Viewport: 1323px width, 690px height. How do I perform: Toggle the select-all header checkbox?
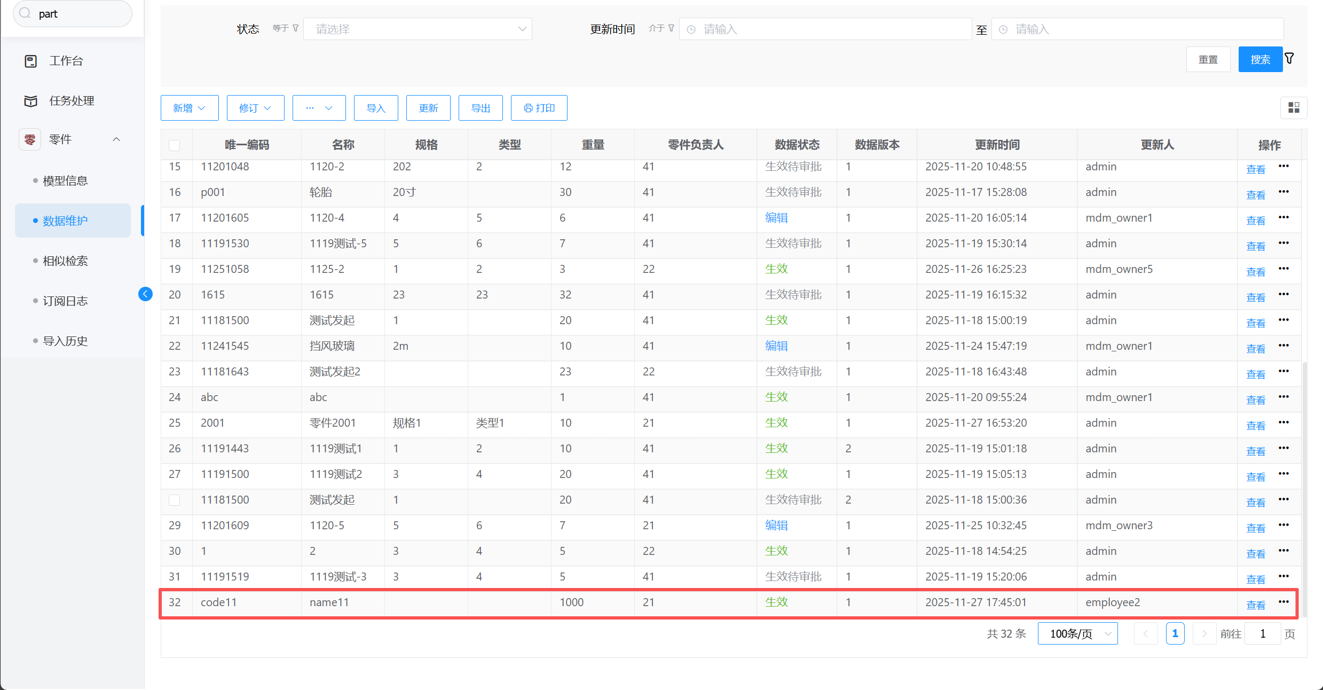175,145
